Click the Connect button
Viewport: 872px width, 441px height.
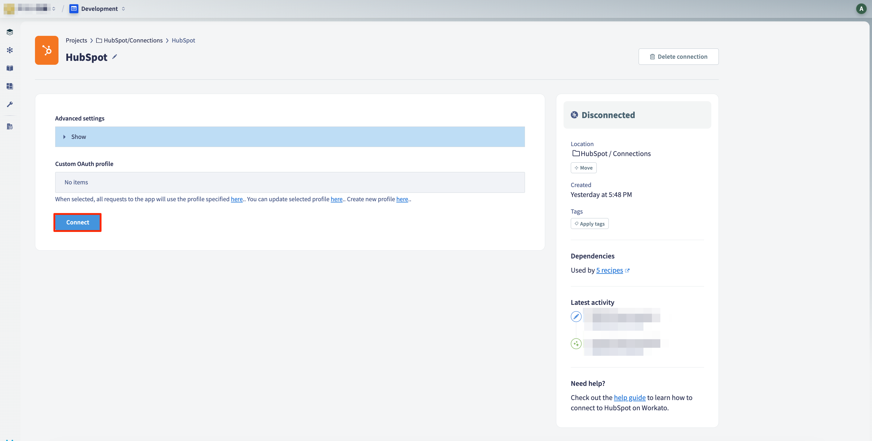point(77,222)
